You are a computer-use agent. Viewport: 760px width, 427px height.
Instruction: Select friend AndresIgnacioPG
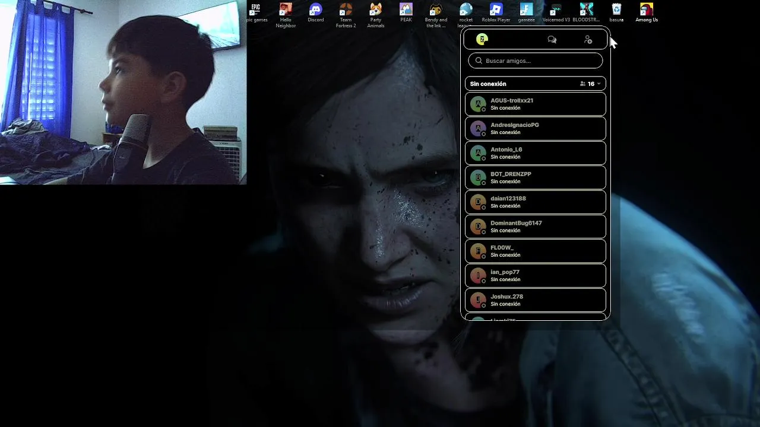536,129
